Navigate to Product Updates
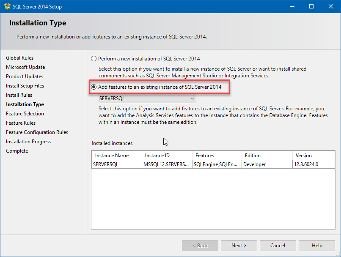 24,76
